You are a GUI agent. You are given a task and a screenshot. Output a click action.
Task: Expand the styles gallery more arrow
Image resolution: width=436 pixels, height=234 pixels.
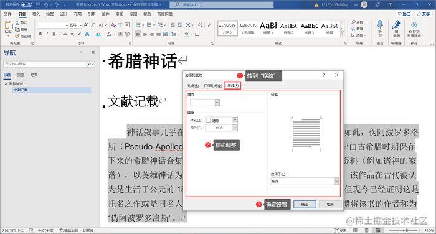coord(343,34)
